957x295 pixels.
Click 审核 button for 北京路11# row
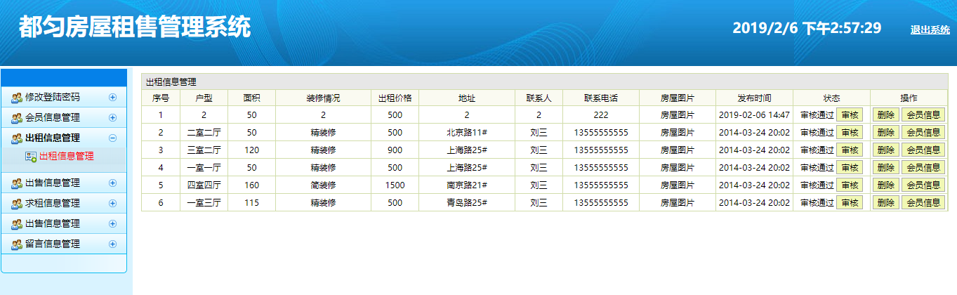click(x=850, y=132)
